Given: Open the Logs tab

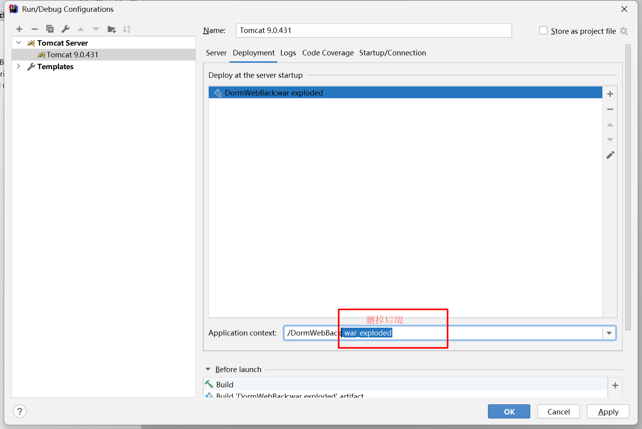Looking at the screenshot, I should 288,53.
